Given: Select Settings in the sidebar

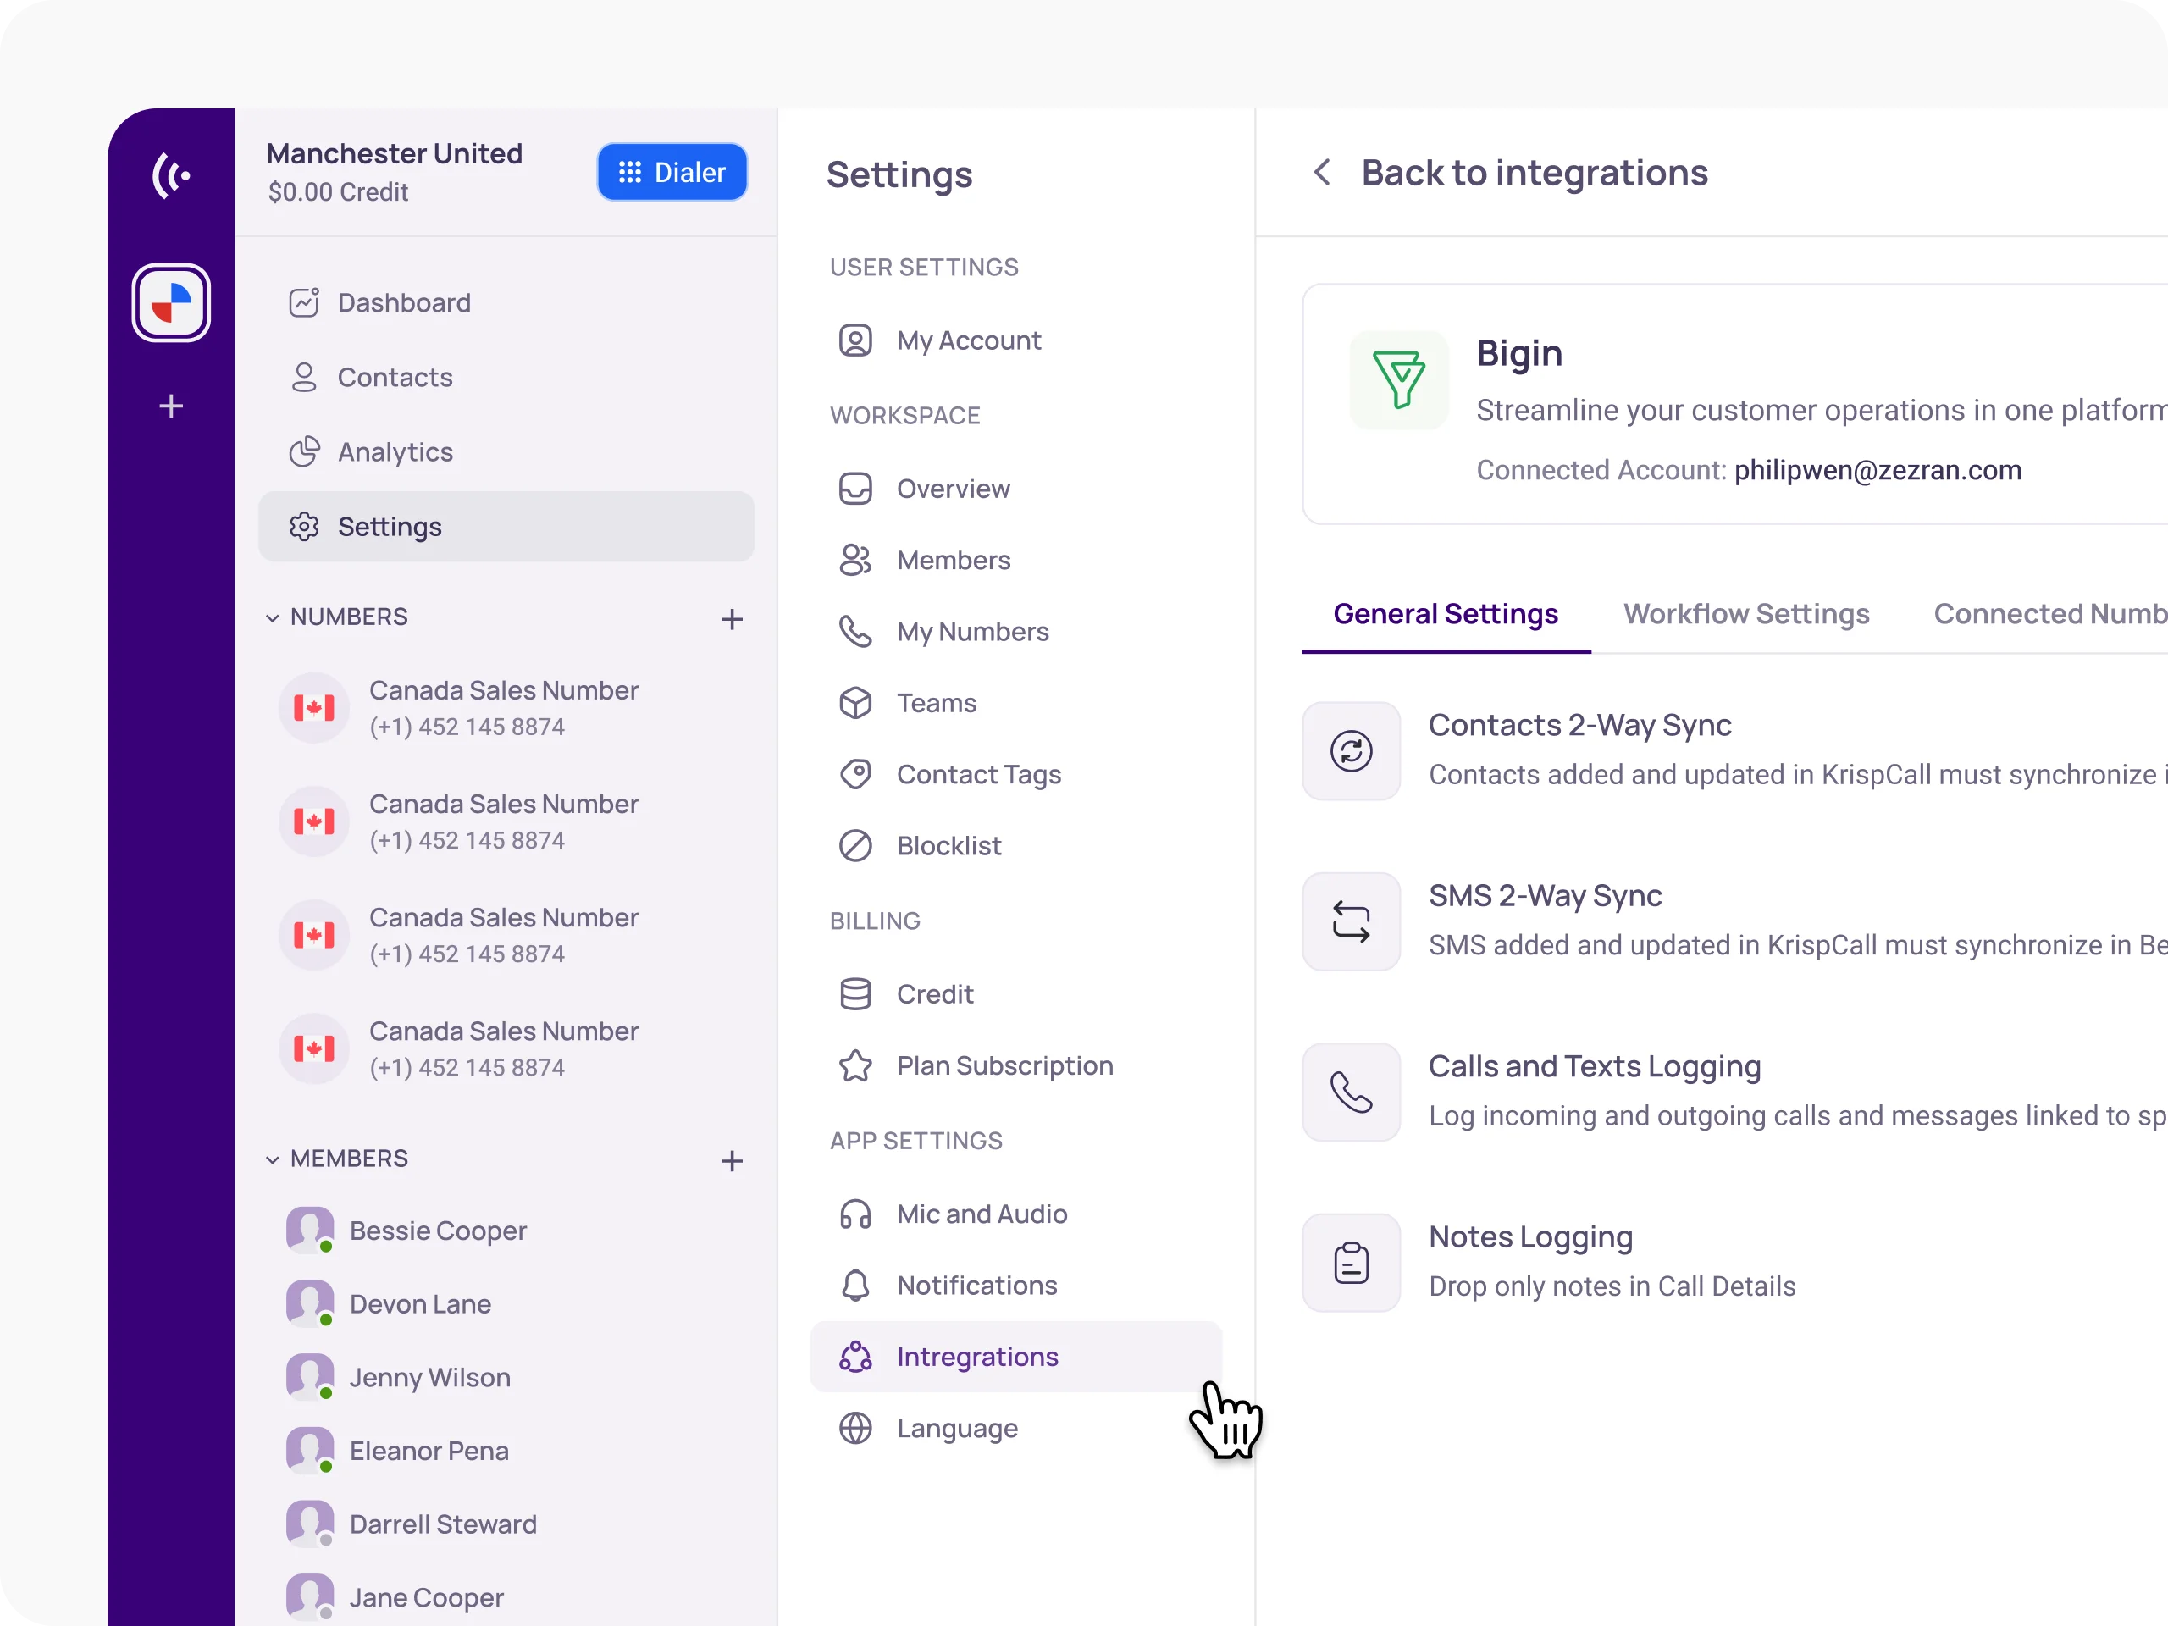Looking at the screenshot, I should point(506,526).
